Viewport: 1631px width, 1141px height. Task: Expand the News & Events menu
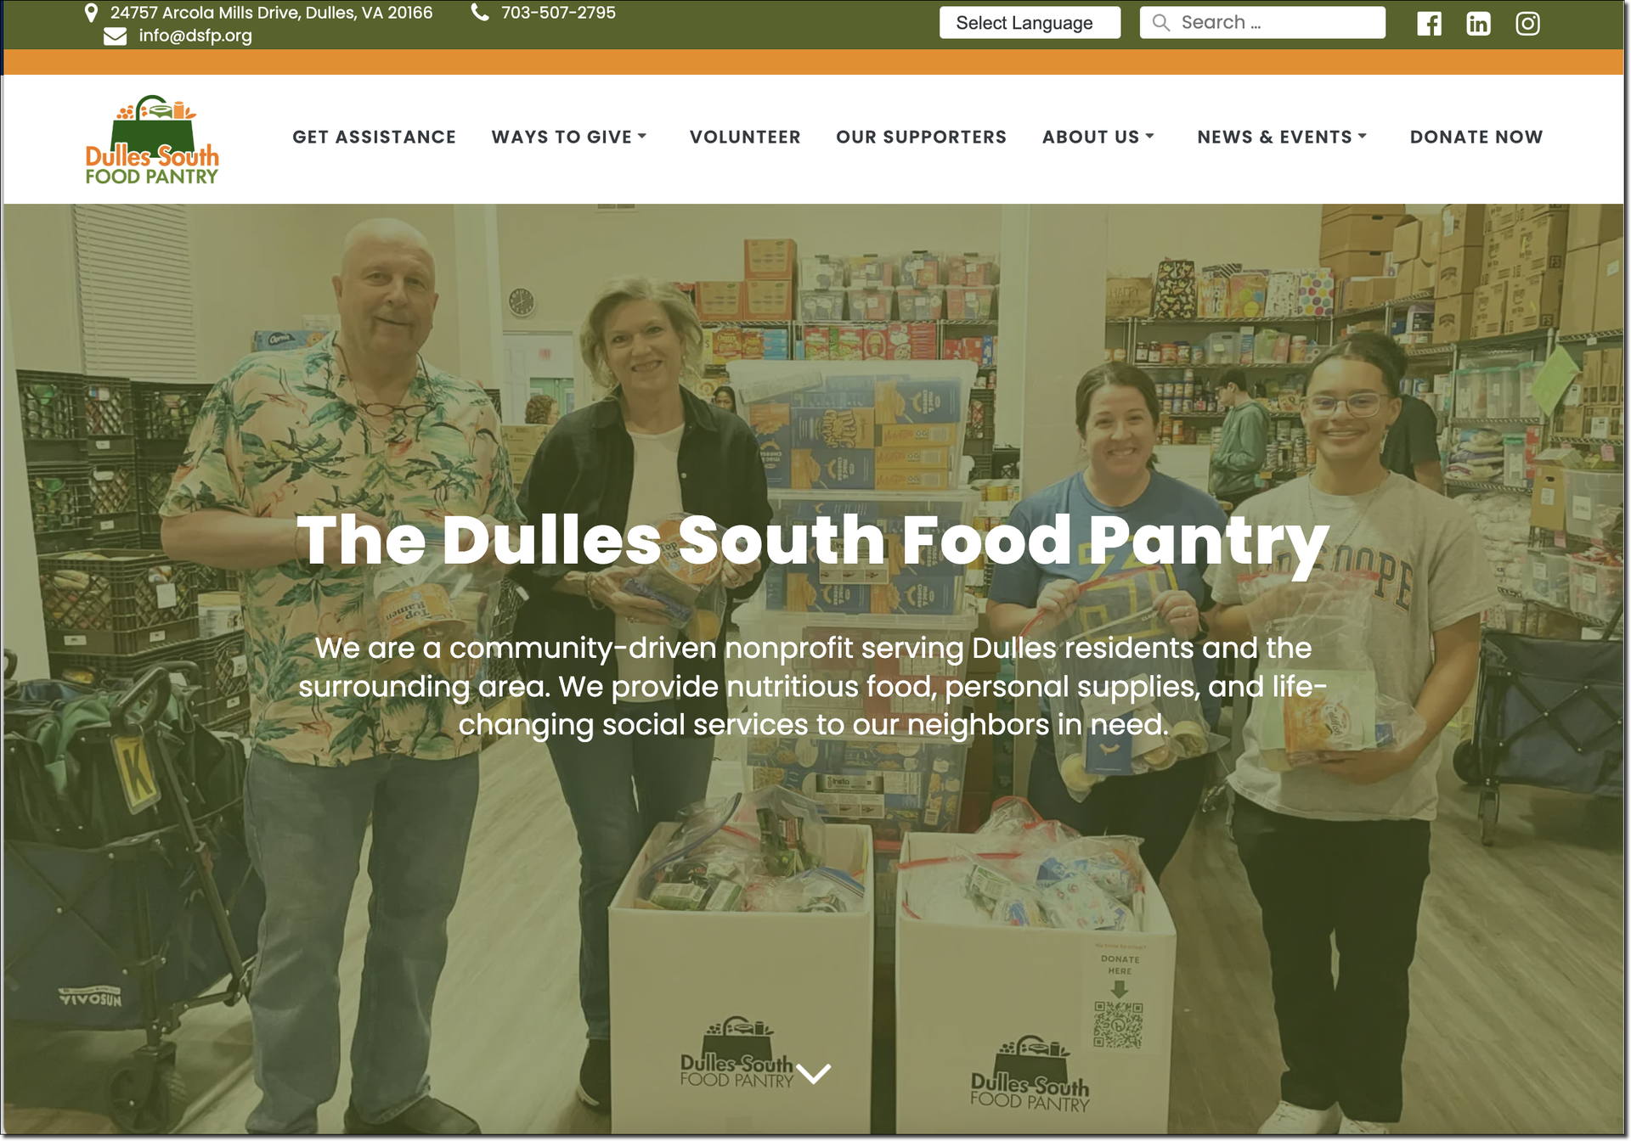1282,137
